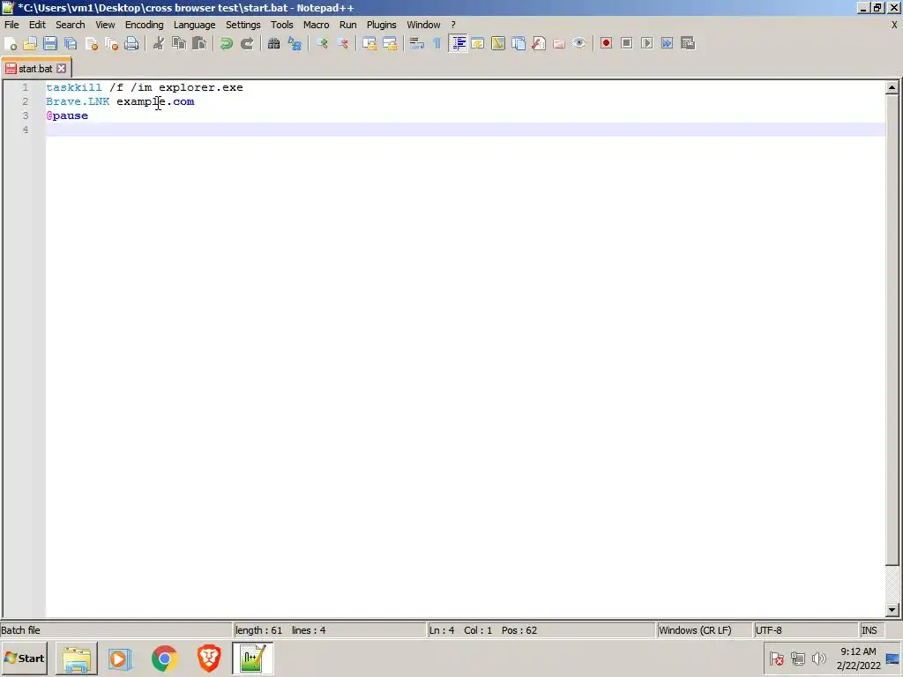Print the document via printer icon
Viewport: 903px width, 677px height.
[x=131, y=44]
